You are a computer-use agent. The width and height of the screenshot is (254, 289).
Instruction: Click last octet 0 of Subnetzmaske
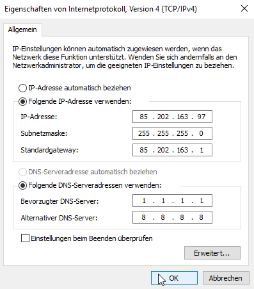pyautogui.click(x=201, y=133)
